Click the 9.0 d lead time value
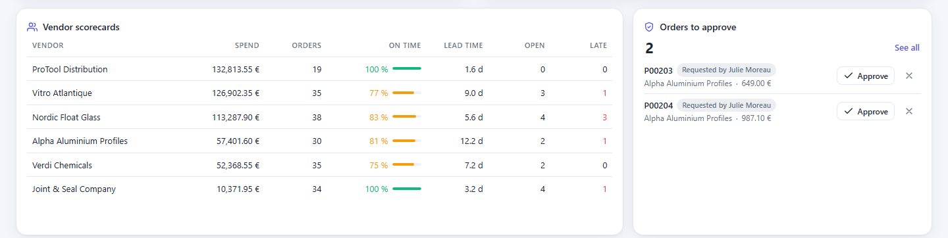The height and width of the screenshot is (238, 948). [473, 93]
